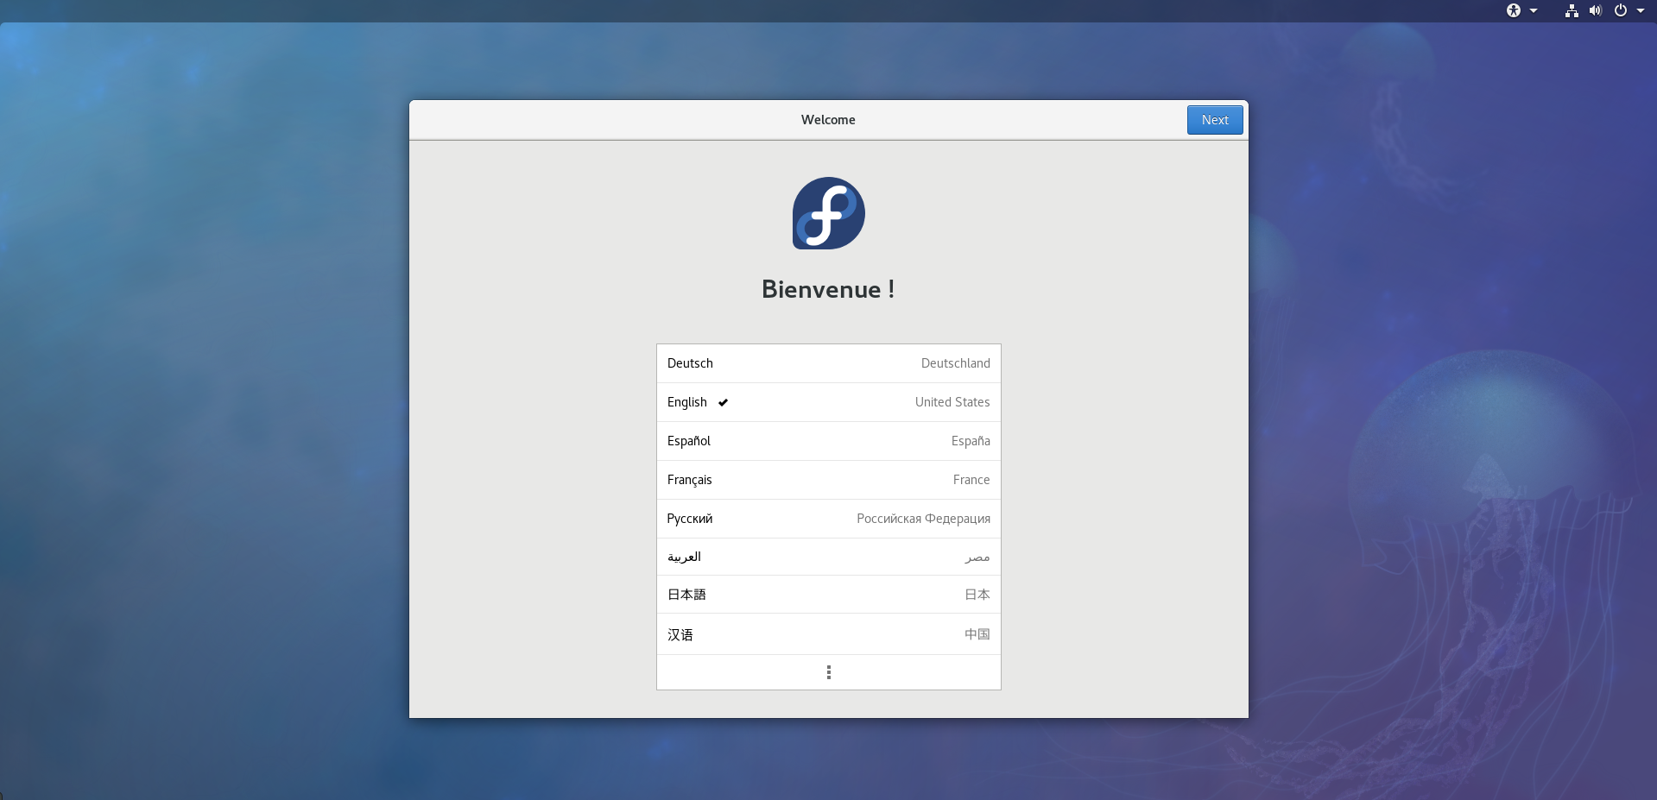The image size is (1657, 800).
Task: Click the Fedora logo
Action: click(829, 213)
